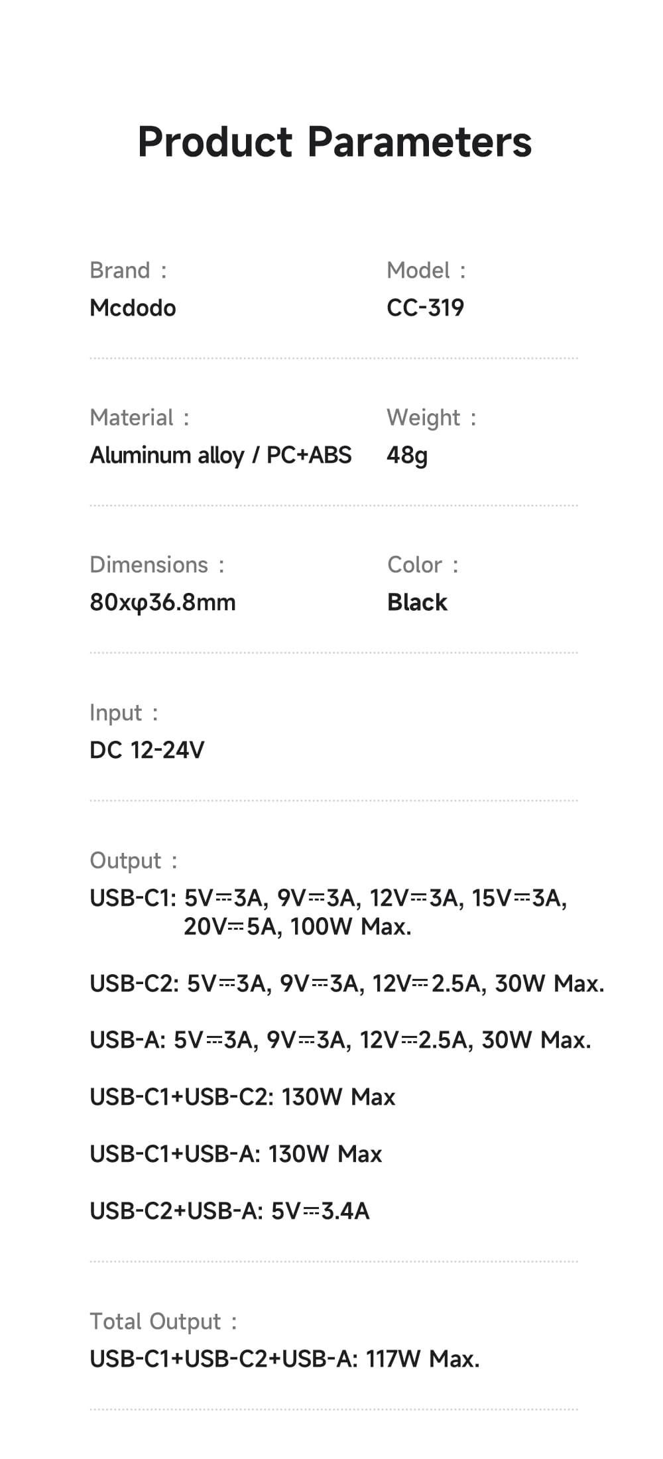Click the 117W Max total output line
The image size is (663, 1459).
click(x=284, y=1359)
